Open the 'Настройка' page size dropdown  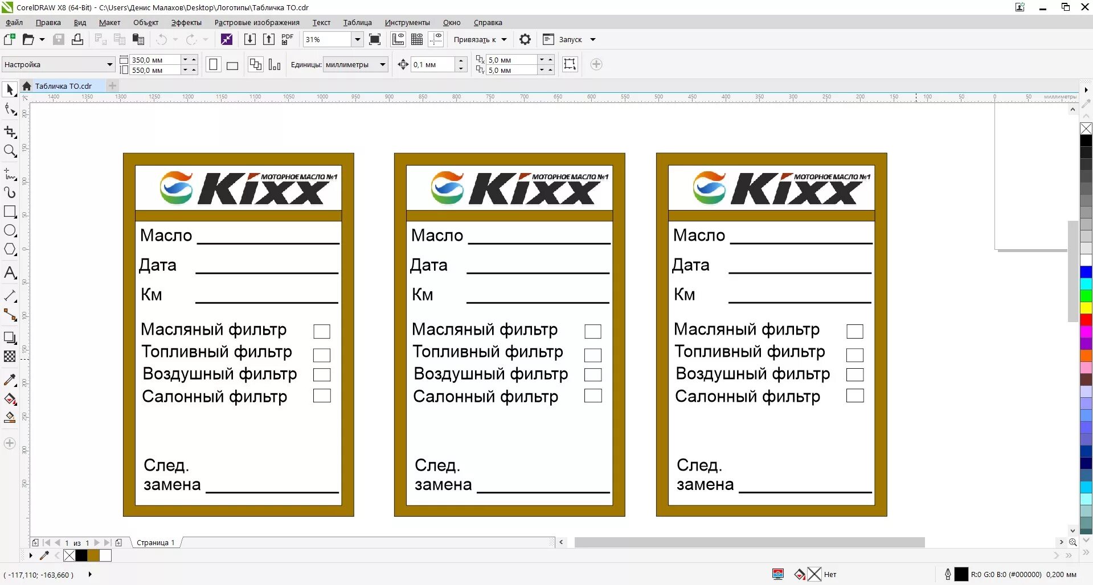click(x=109, y=64)
